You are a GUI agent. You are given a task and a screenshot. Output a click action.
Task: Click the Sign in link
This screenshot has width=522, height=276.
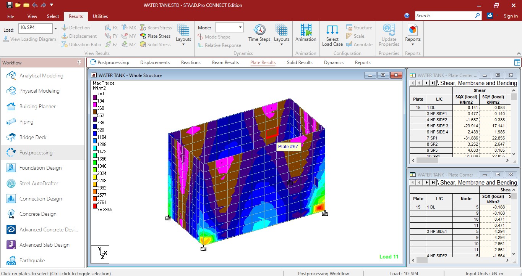(511, 16)
